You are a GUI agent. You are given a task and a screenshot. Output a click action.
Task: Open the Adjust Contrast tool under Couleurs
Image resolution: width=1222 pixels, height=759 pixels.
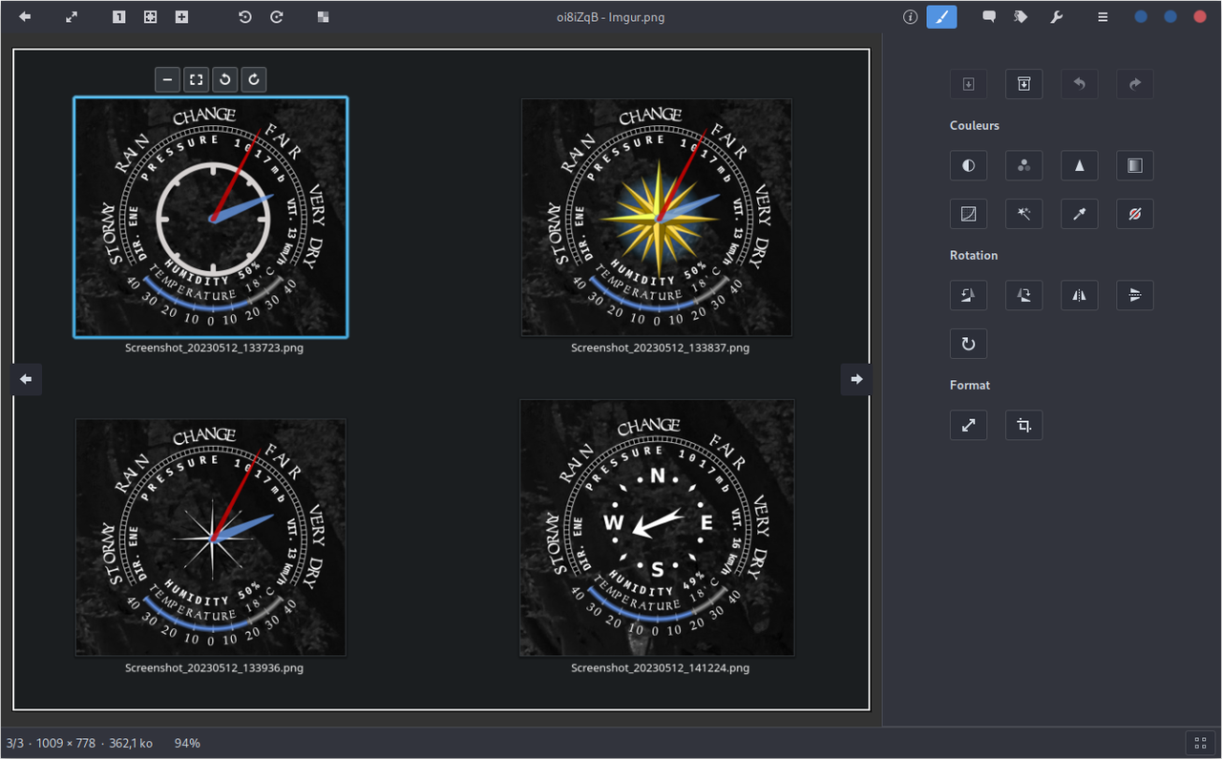tap(968, 165)
